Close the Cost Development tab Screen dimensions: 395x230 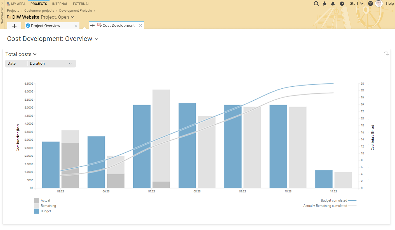(140, 25)
